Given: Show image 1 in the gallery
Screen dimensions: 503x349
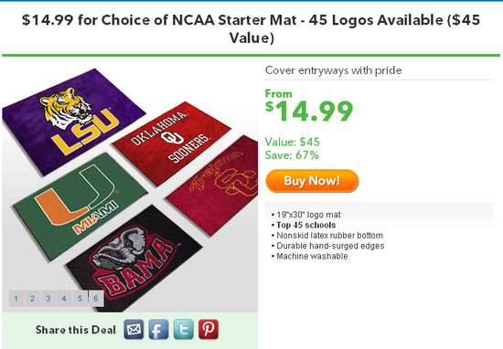Looking at the screenshot, I should 16,299.
